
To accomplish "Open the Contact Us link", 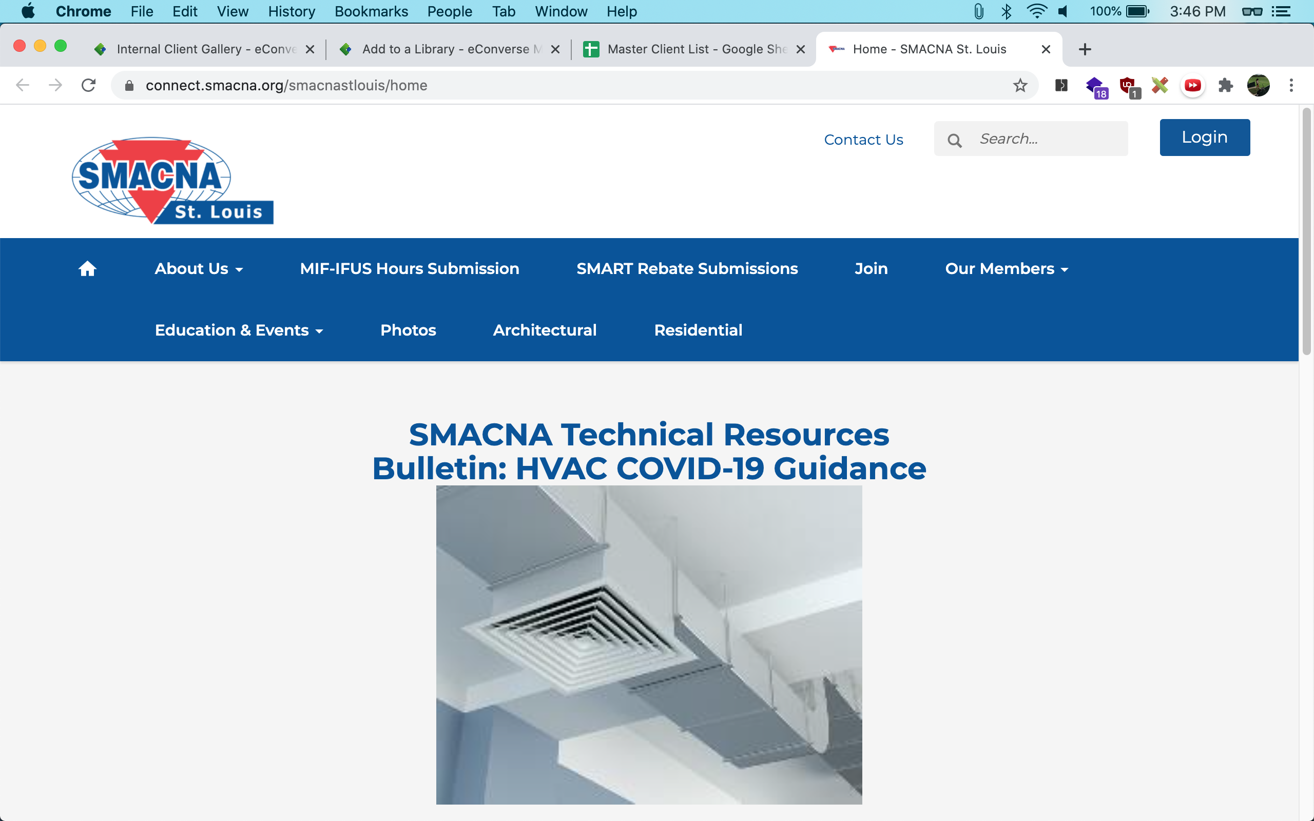I will click(863, 140).
